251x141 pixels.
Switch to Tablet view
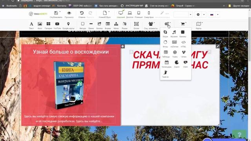[138, 14]
